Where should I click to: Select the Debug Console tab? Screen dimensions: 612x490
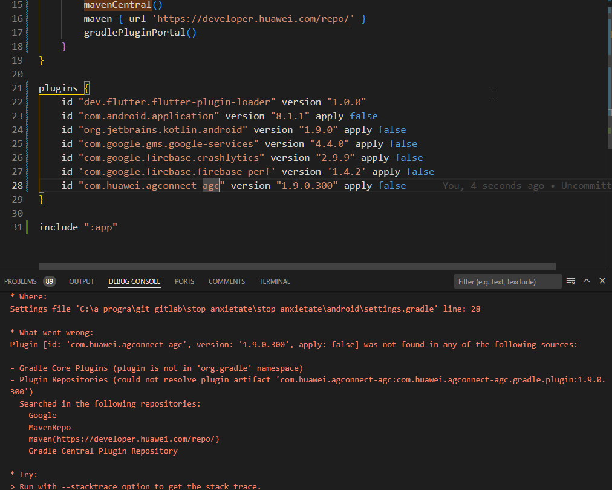tap(134, 281)
